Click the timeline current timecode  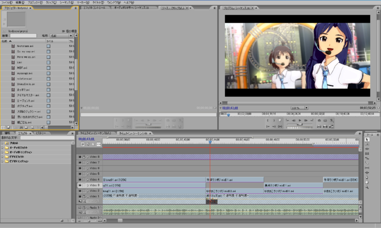point(86,139)
